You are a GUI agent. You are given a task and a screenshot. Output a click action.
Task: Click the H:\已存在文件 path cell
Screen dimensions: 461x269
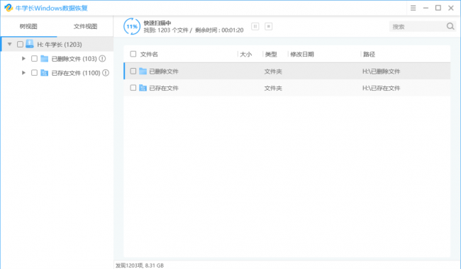(x=381, y=88)
